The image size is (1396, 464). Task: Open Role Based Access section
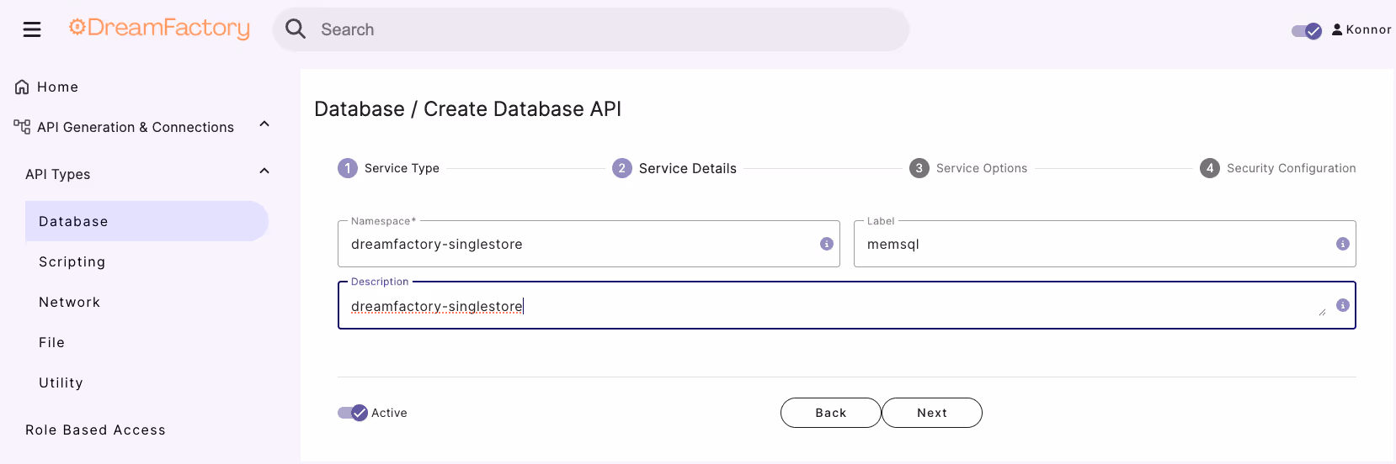point(95,430)
